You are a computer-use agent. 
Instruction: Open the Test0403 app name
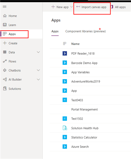[77, 100]
